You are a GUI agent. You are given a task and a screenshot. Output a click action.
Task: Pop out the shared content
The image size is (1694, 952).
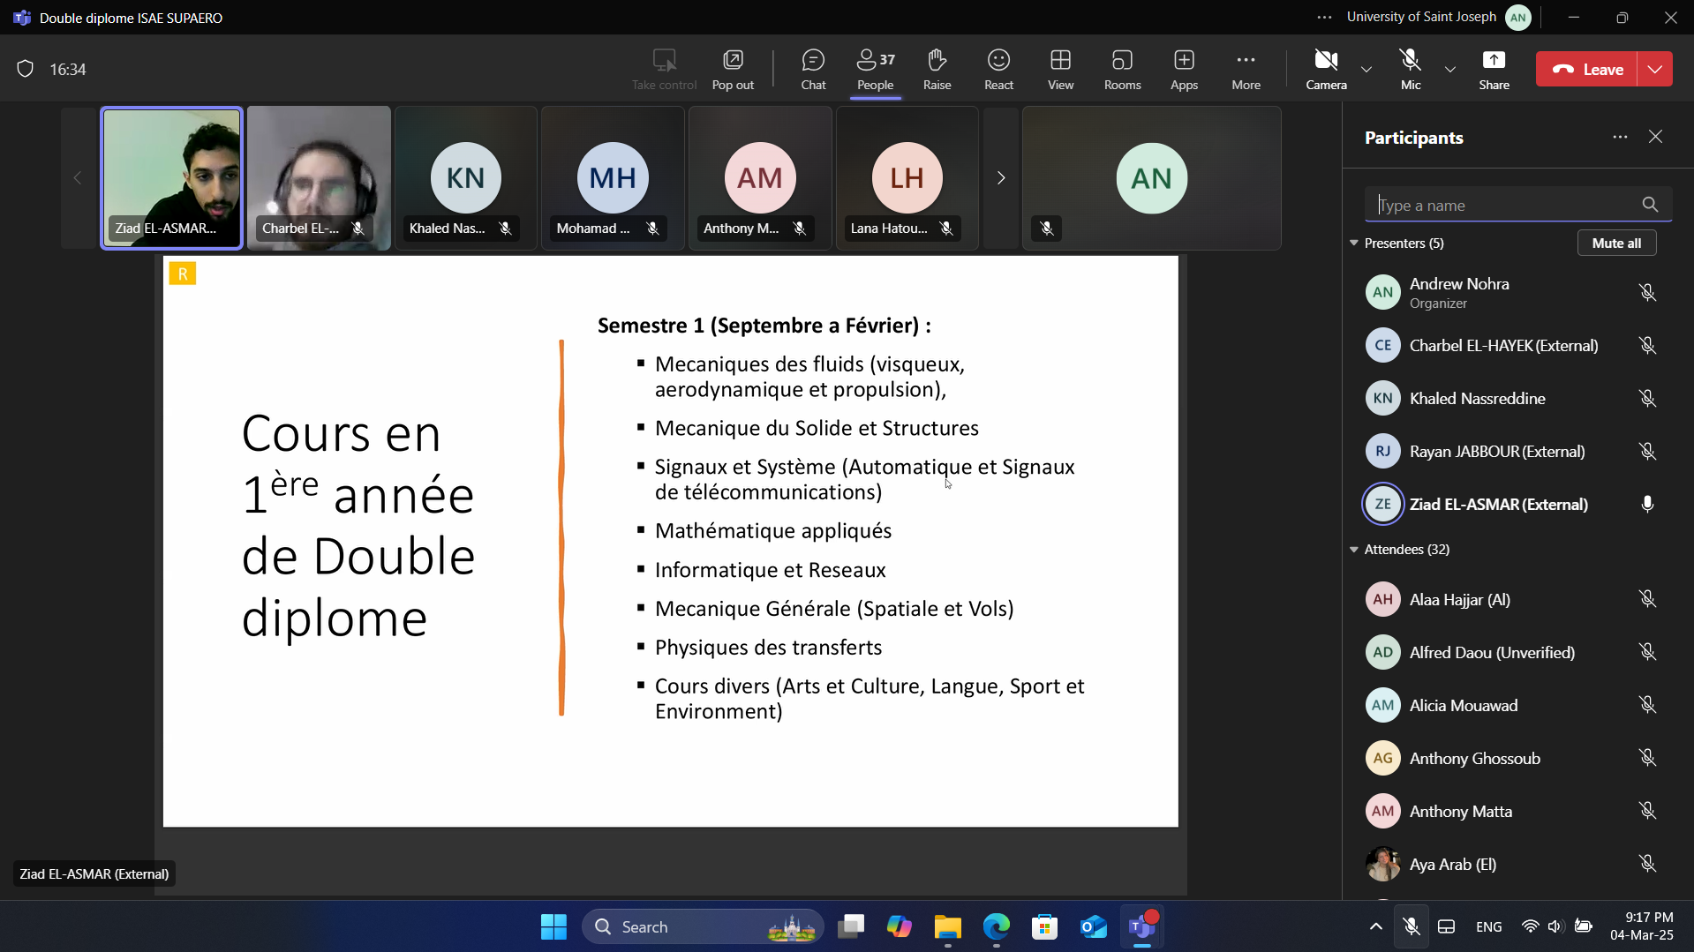tap(733, 69)
